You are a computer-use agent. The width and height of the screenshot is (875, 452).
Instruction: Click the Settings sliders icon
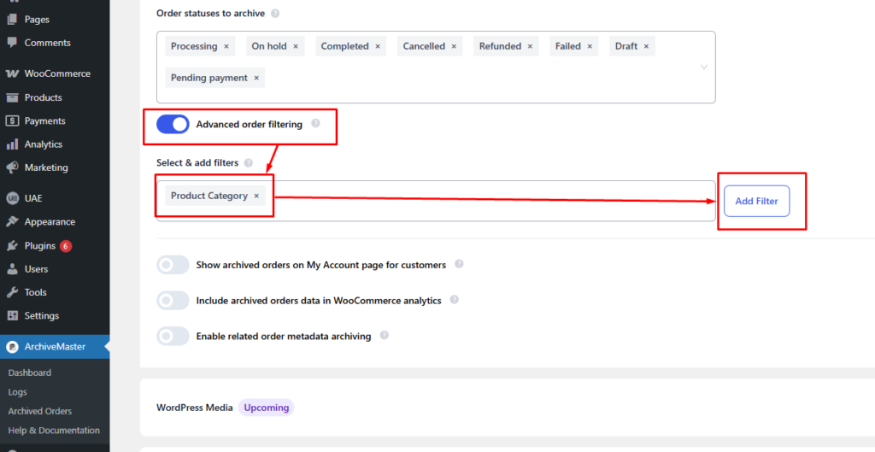tap(12, 316)
